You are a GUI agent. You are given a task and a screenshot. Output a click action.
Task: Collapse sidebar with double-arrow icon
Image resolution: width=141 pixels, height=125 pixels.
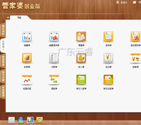pos(8,17)
